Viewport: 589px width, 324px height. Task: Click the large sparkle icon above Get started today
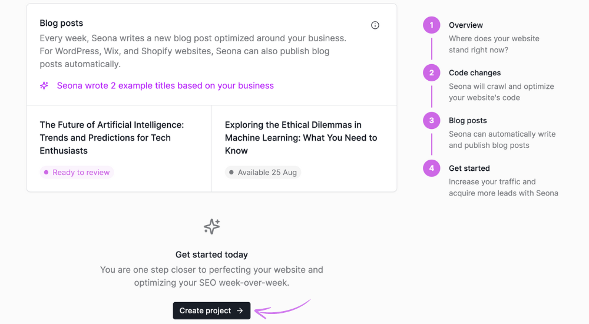(211, 227)
